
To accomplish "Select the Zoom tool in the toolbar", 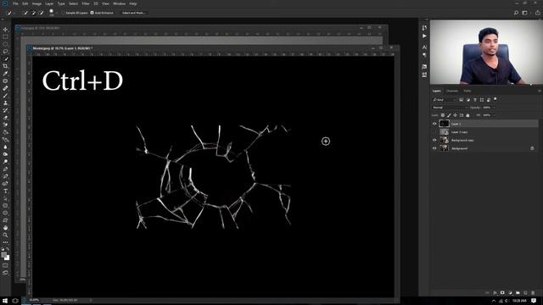I will pos(5,235).
